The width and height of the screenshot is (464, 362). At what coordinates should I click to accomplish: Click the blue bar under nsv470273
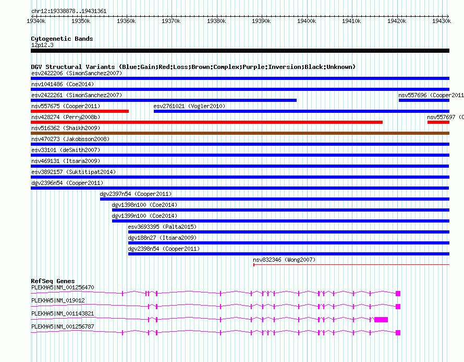point(240,144)
